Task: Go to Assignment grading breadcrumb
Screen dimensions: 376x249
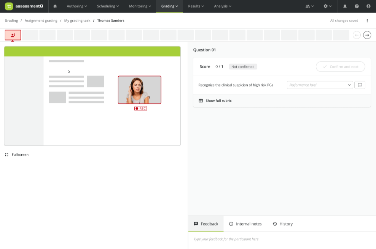Action: (41, 20)
